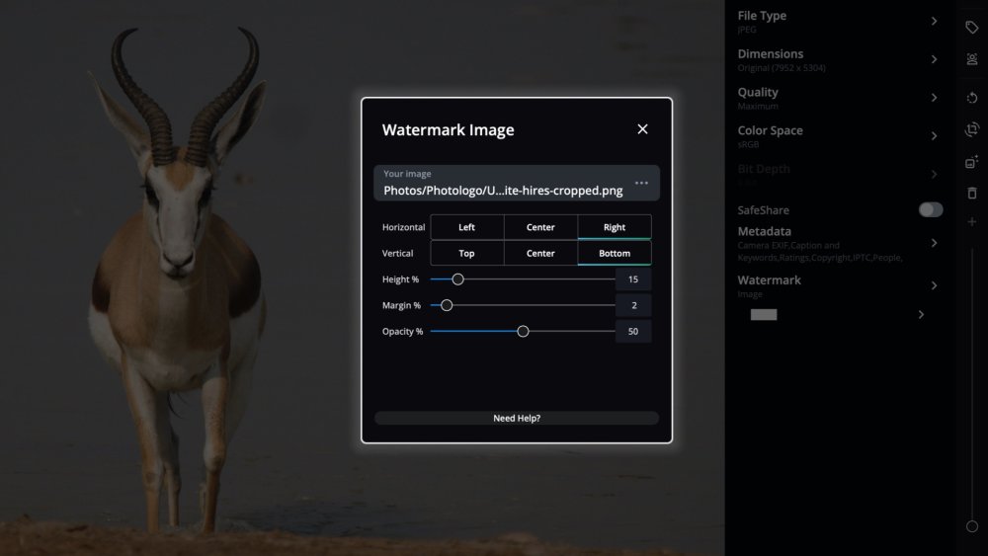The image size is (988, 556).
Task: Click the Margin % value box
Action: (x=633, y=305)
